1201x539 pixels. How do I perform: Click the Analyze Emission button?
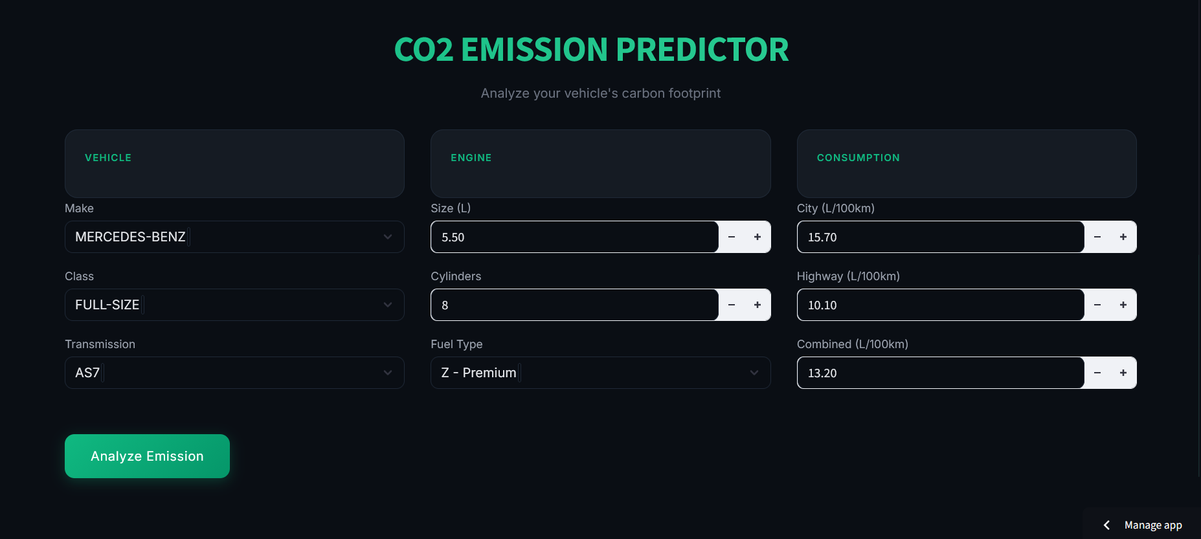point(147,456)
